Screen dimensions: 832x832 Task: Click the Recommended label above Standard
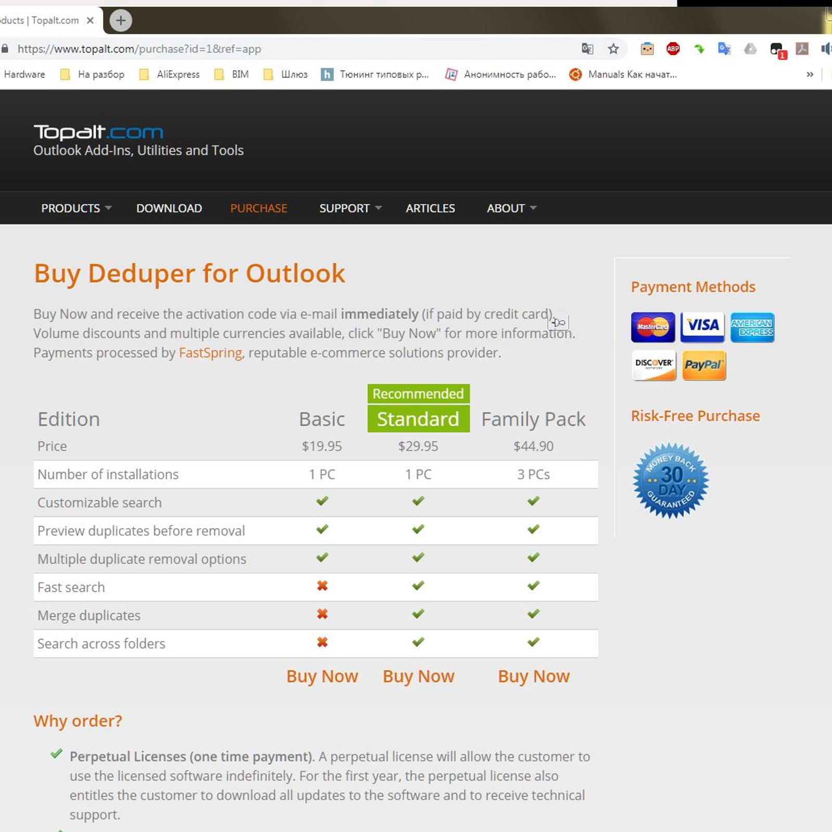tap(418, 394)
